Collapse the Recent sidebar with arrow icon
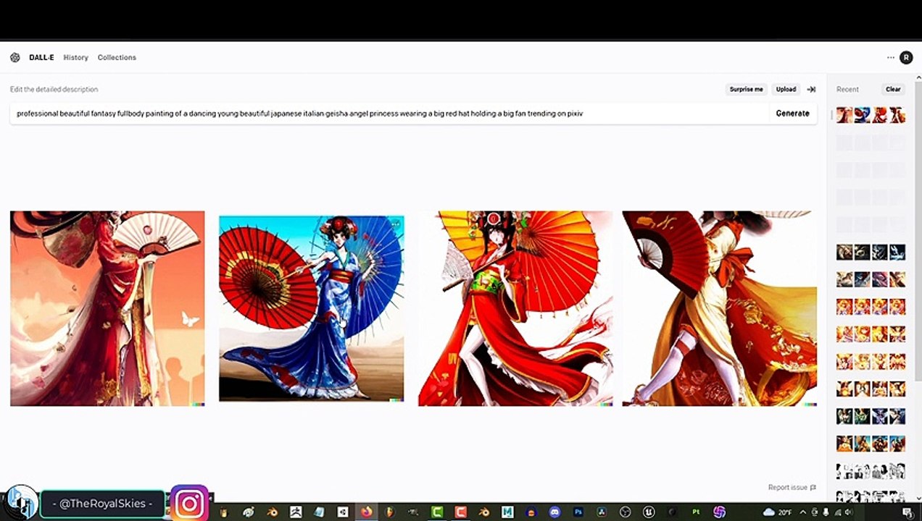The width and height of the screenshot is (922, 521). (x=811, y=89)
